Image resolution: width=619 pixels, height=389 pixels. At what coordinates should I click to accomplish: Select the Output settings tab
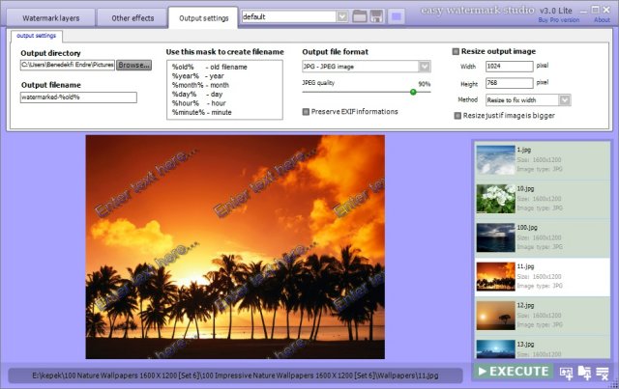[204, 18]
